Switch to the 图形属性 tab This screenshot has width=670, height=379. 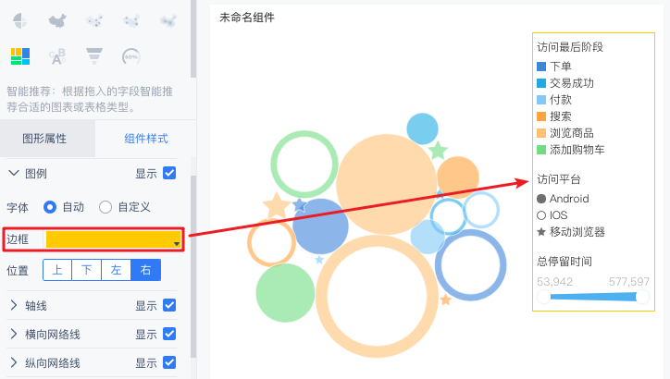click(x=44, y=139)
